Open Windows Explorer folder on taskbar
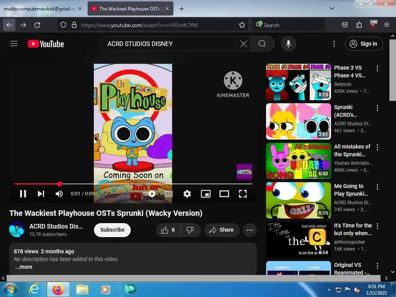396x297 pixels. [x=82, y=289]
